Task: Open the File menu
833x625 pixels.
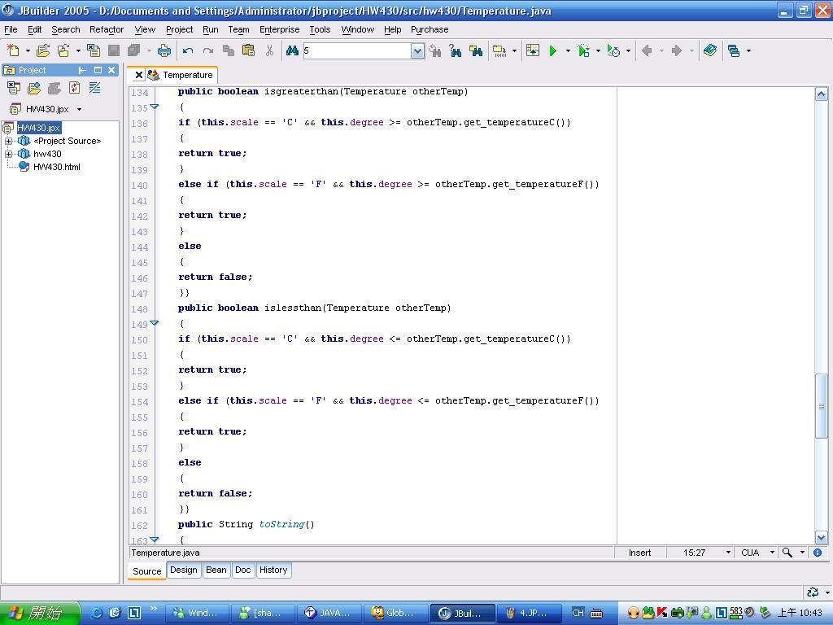Action: point(11,30)
